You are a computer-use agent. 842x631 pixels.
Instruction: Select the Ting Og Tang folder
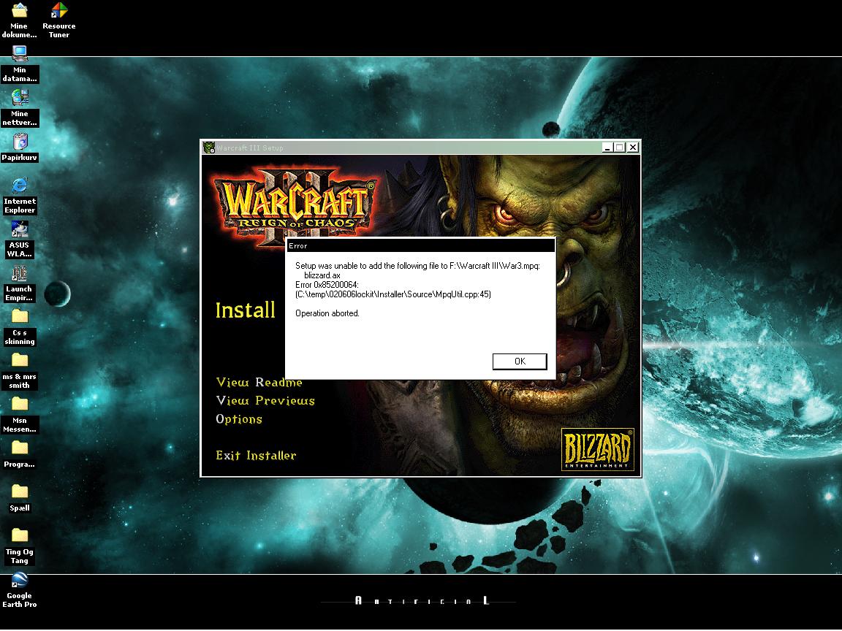20,547
